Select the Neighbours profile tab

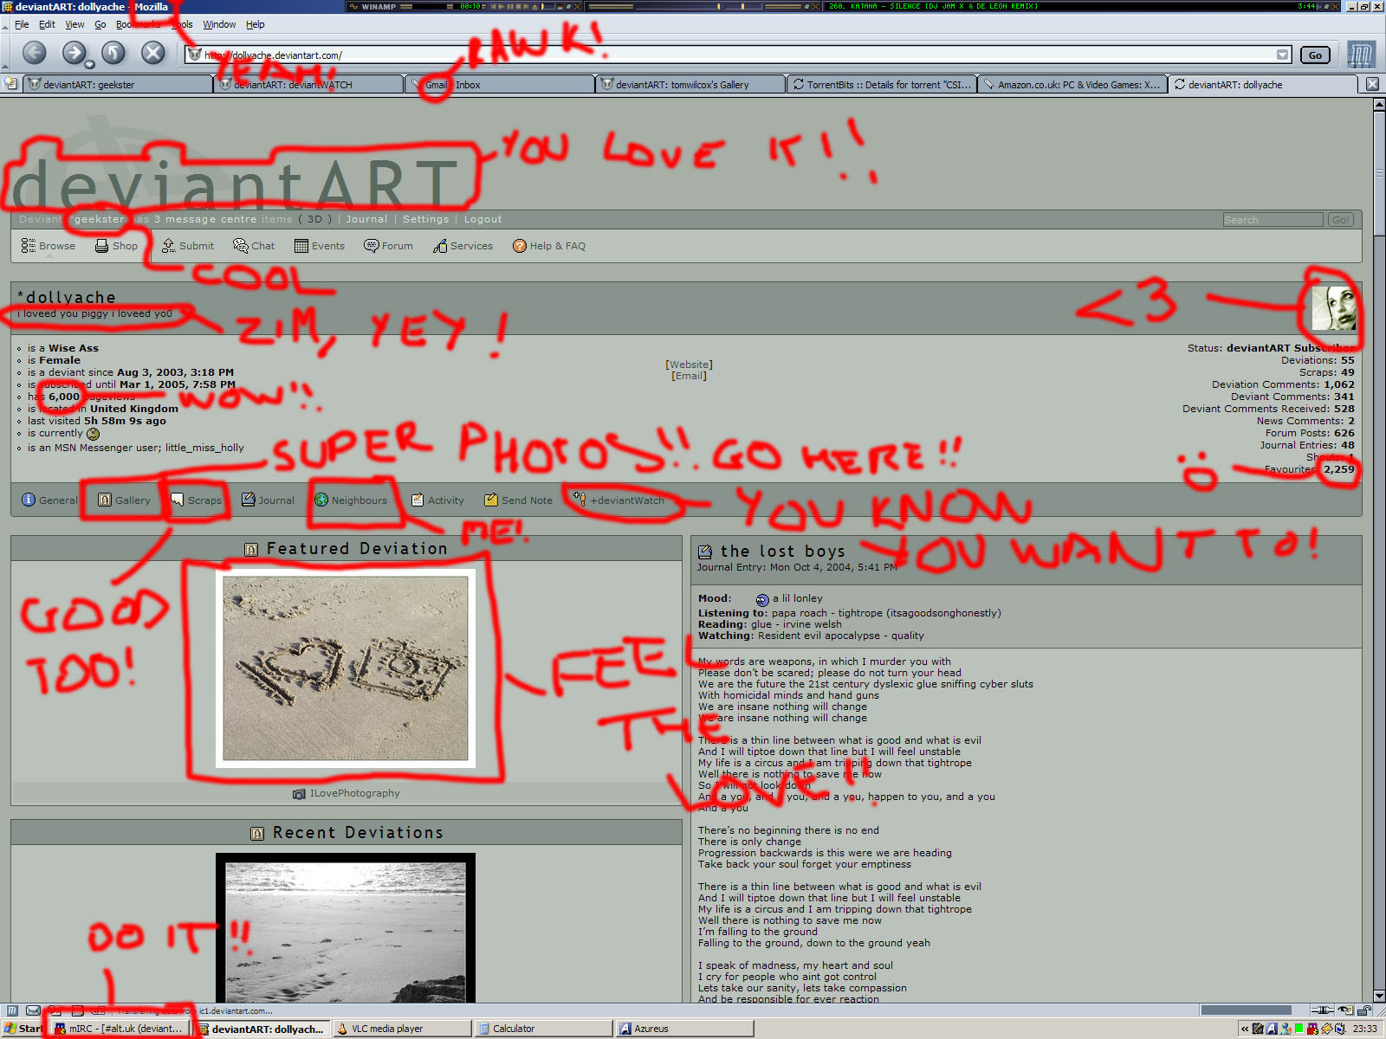pyautogui.click(x=351, y=500)
